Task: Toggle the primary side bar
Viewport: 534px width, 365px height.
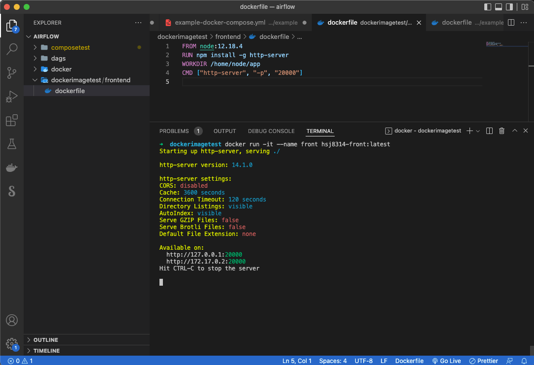Action: (x=488, y=7)
